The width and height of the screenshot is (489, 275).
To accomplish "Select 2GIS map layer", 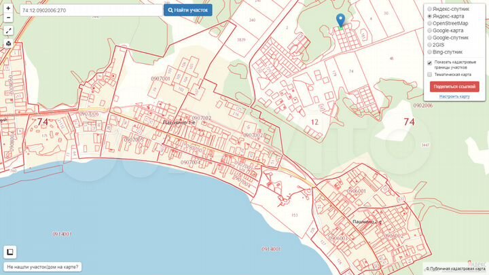I will (429, 45).
